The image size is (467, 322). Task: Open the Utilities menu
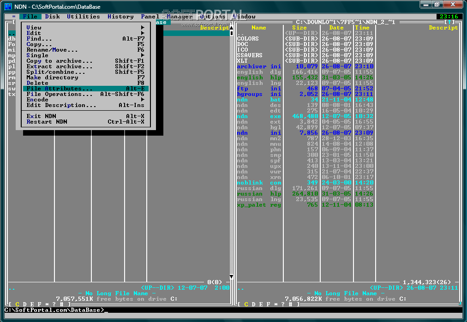point(84,17)
